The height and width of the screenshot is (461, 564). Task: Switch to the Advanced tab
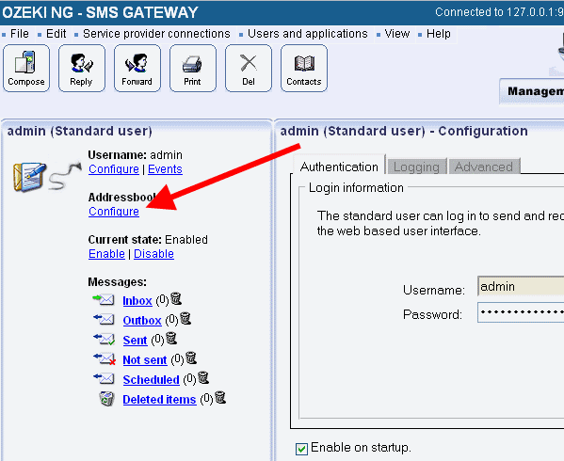484,167
